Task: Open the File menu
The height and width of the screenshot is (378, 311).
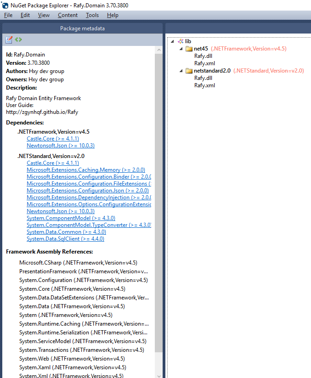Action: tap(8, 15)
